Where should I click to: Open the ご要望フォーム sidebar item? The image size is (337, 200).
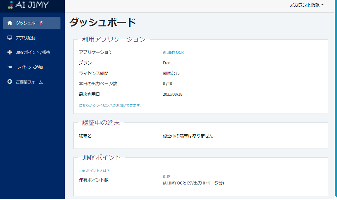click(x=32, y=82)
